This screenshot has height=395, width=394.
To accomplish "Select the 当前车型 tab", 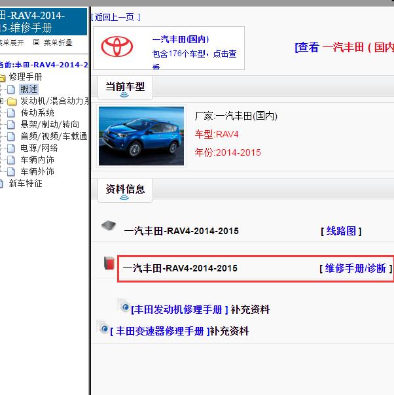I will point(125,87).
